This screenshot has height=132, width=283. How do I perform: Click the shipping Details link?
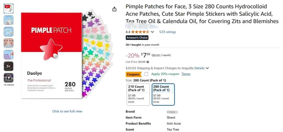click(199, 68)
